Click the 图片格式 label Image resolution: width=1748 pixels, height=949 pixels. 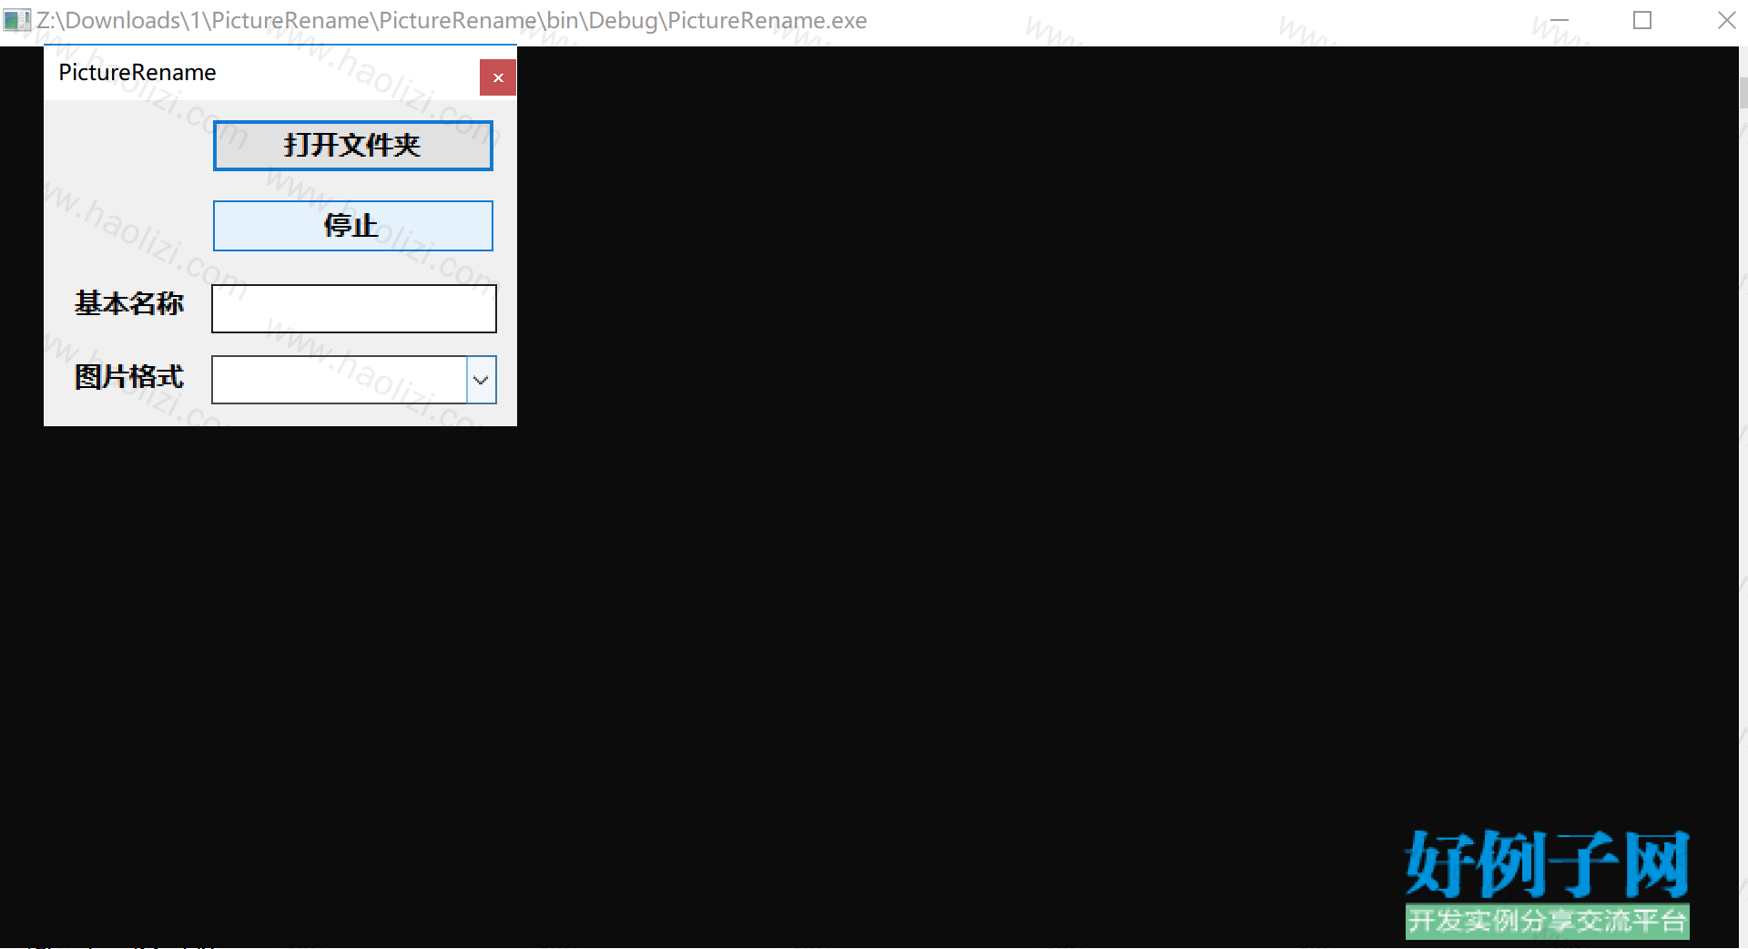pyautogui.click(x=129, y=377)
